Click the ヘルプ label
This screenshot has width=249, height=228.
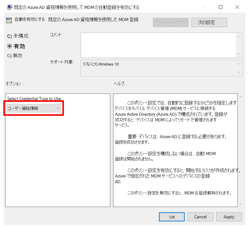tap(119, 84)
